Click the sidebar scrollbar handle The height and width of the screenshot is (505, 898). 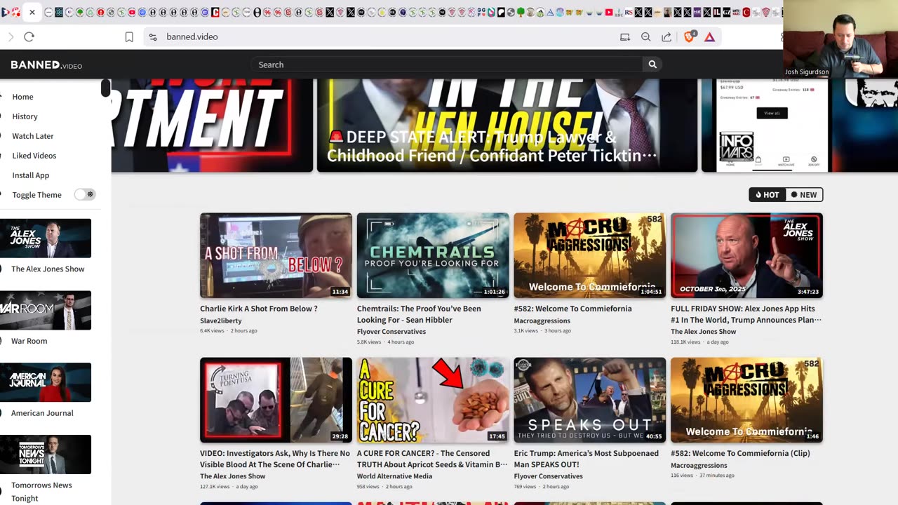coord(105,88)
